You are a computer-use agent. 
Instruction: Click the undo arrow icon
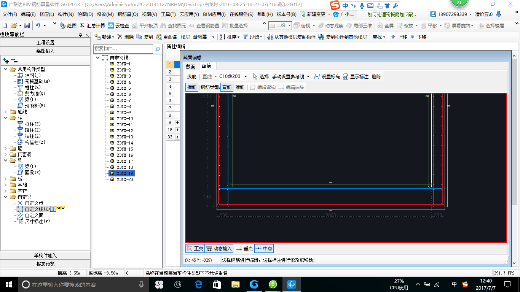tap(38, 25)
